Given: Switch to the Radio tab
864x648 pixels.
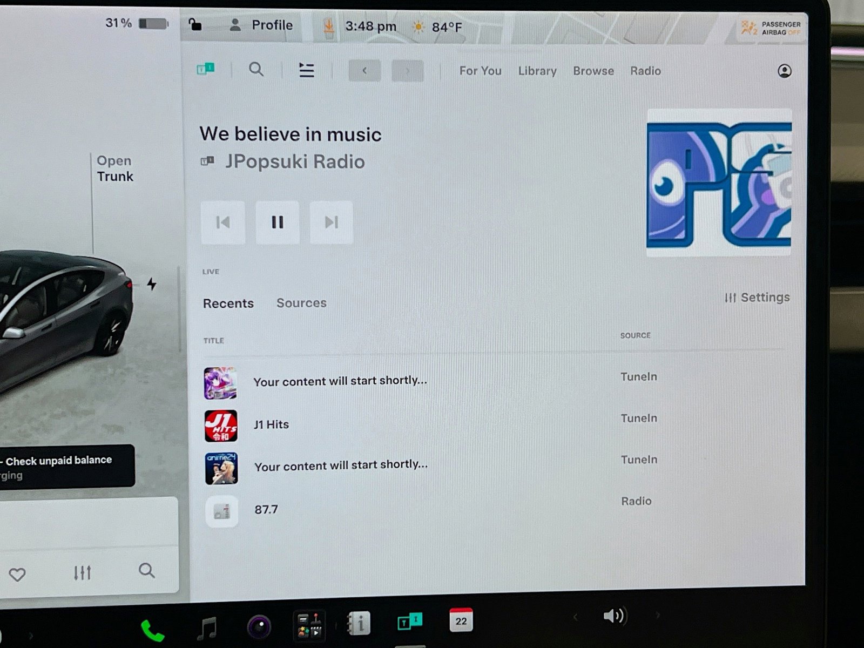Looking at the screenshot, I should [645, 71].
